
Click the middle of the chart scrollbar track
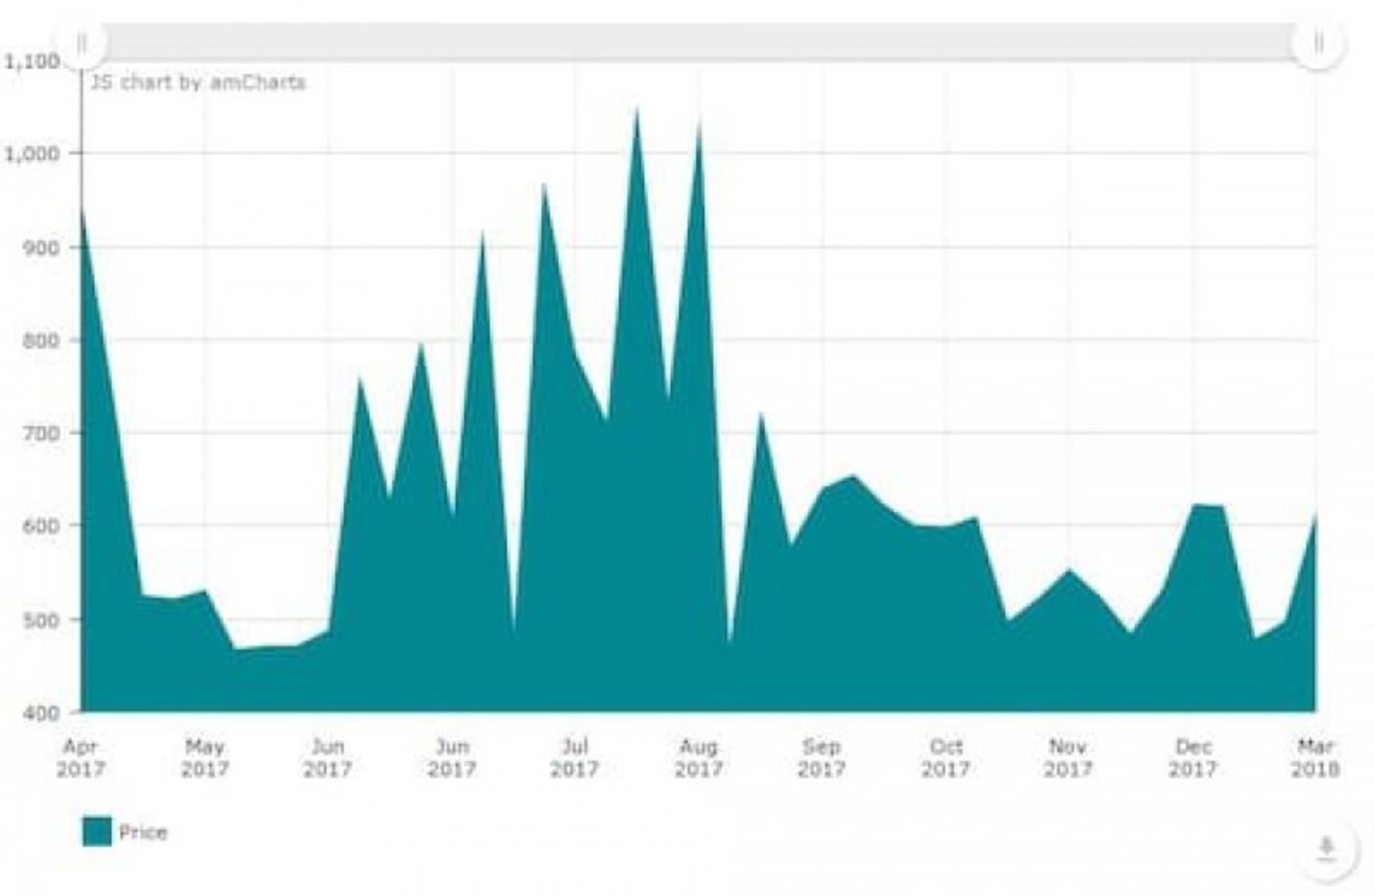point(700,44)
